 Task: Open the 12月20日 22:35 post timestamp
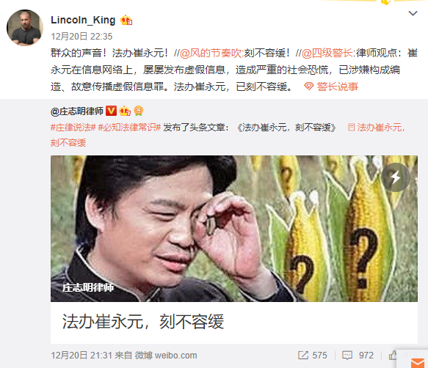[x=81, y=37]
